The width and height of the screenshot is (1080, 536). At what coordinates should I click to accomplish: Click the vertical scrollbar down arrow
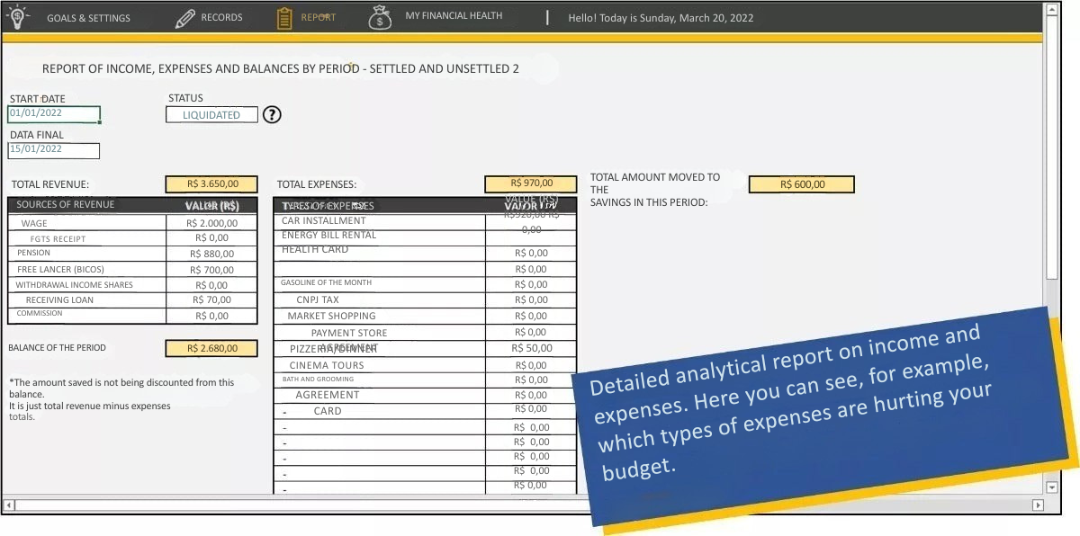click(1052, 487)
